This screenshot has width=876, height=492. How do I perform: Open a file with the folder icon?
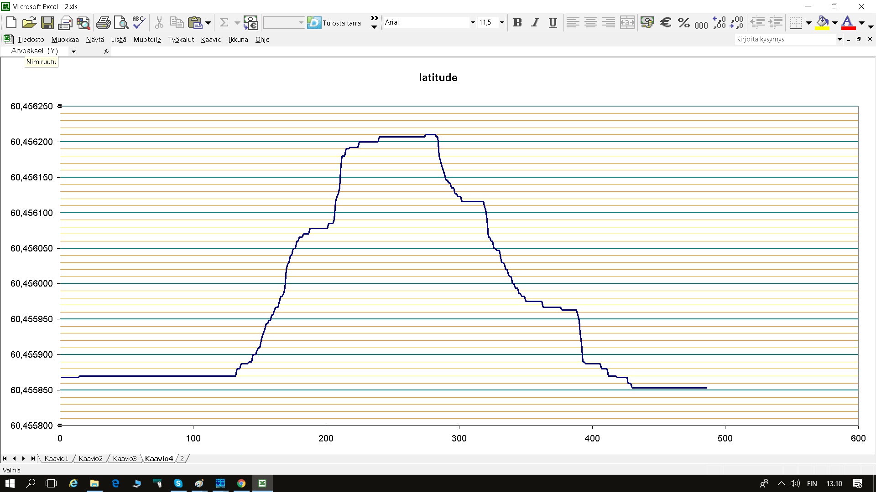click(29, 22)
